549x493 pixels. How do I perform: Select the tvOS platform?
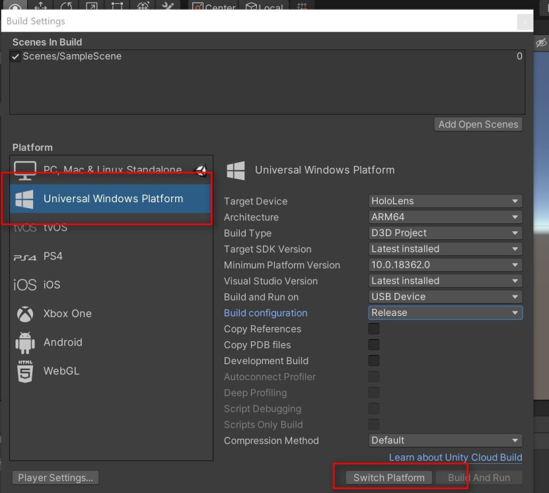[111, 227]
